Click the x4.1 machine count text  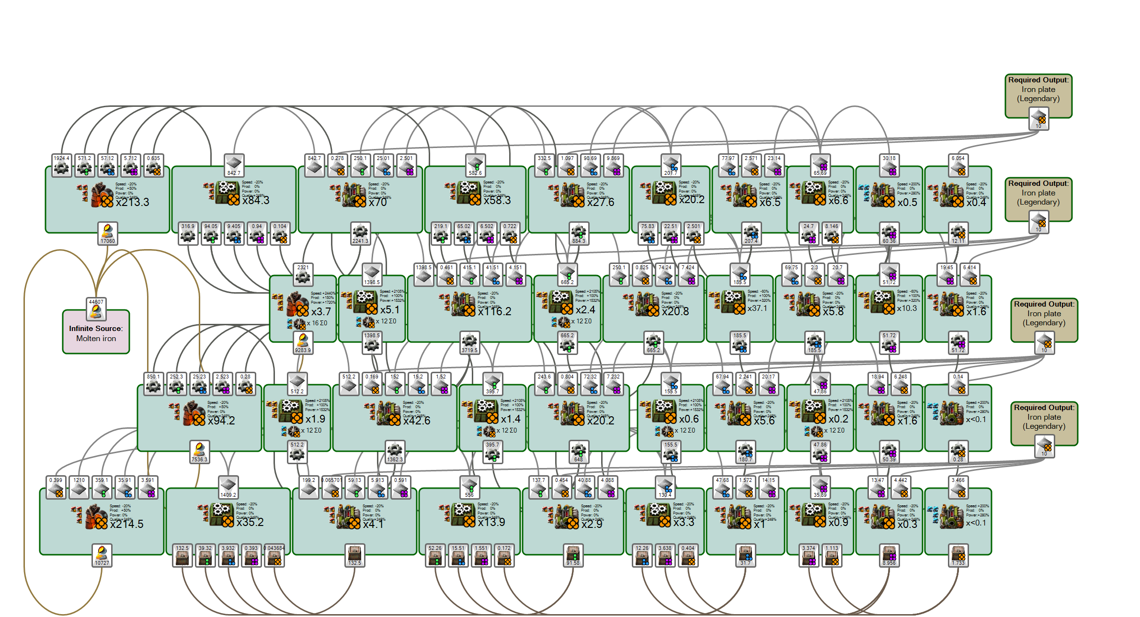click(x=373, y=524)
